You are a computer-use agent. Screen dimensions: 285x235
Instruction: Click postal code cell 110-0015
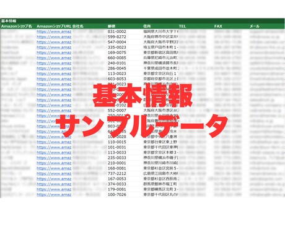click(x=117, y=142)
